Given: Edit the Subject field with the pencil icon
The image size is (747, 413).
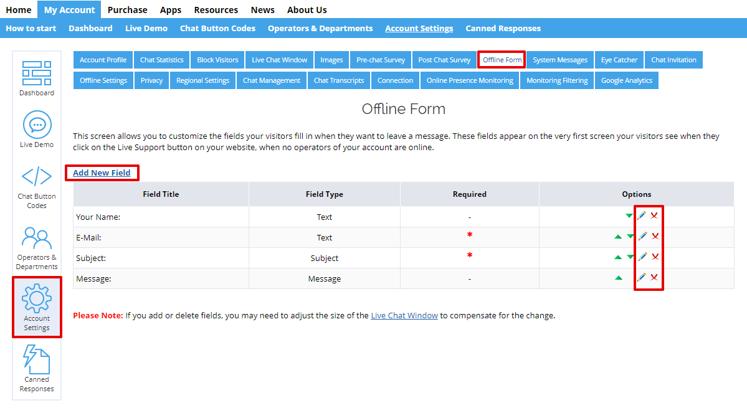Looking at the screenshot, I should point(642,257).
